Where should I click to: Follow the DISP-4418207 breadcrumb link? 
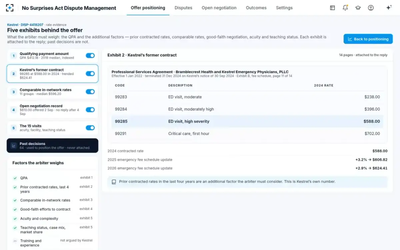pos(32,25)
